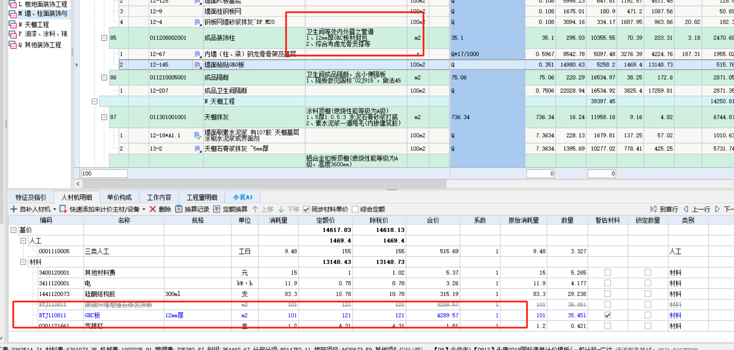The height and width of the screenshot is (350, 734).
Task: Click the 换 icon on row 12-145
Action: [197, 65]
